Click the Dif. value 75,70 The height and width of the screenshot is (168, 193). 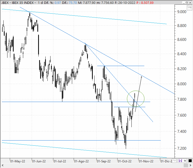[73, 3]
